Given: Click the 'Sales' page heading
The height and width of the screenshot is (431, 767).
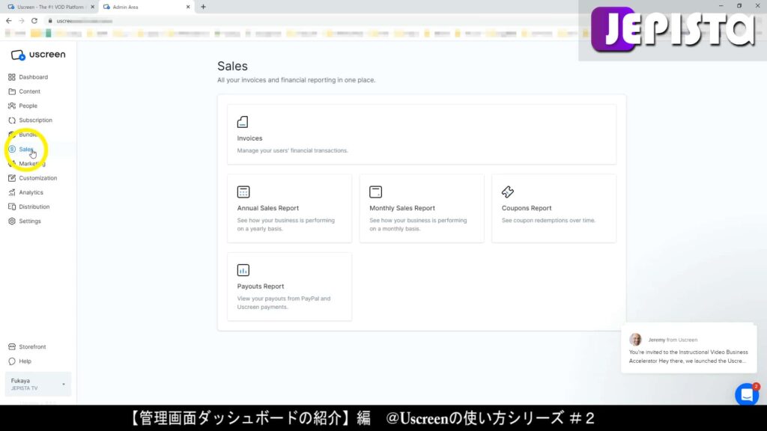Looking at the screenshot, I should pyautogui.click(x=232, y=66).
